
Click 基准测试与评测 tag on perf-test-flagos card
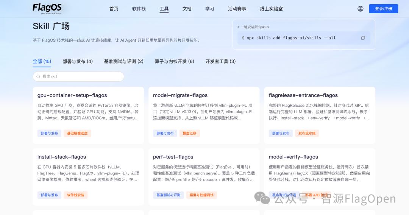(x=168, y=195)
